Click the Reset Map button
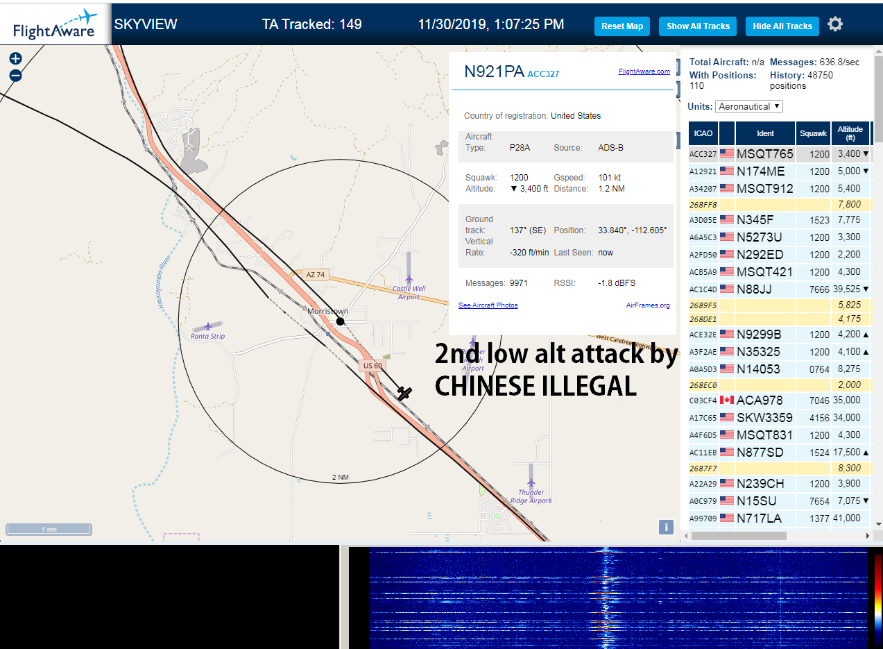This screenshot has width=883, height=649. click(x=622, y=26)
